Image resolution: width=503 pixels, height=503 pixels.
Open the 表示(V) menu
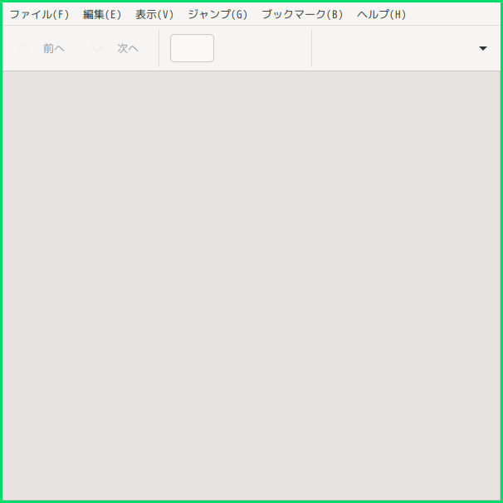click(x=154, y=14)
